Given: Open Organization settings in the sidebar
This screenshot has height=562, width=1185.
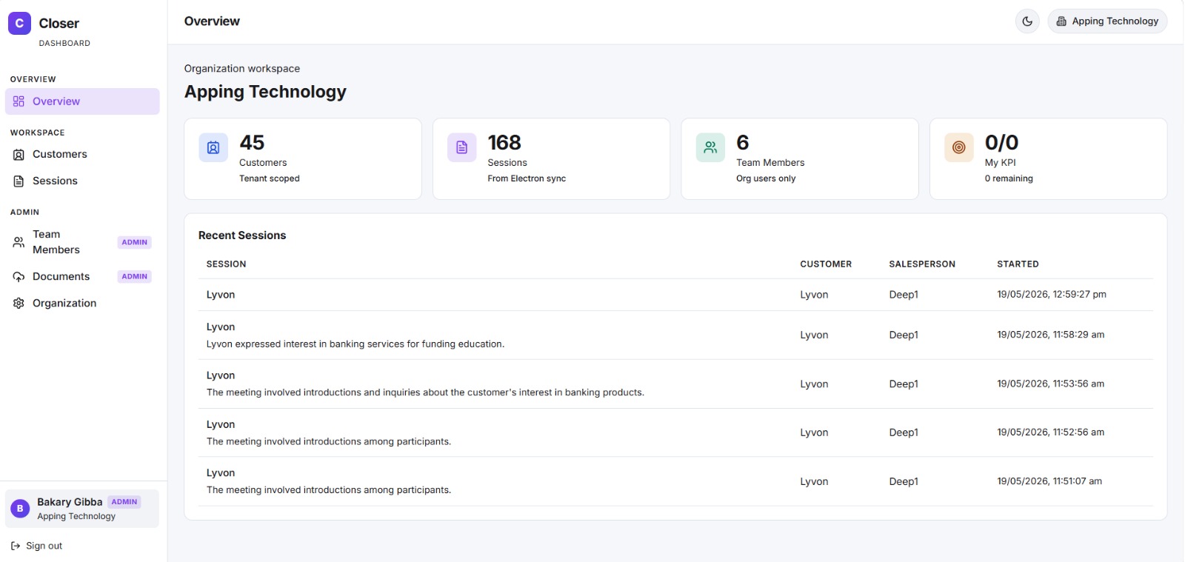Looking at the screenshot, I should pyautogui.click(x=82, y=303).
